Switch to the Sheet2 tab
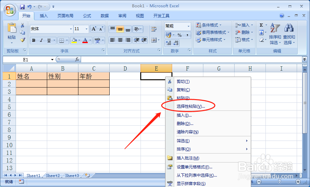 (53, 175)
